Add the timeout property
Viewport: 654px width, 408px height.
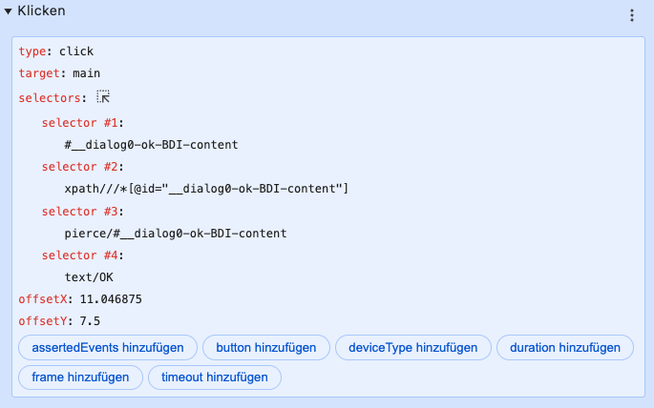point(215,377)
